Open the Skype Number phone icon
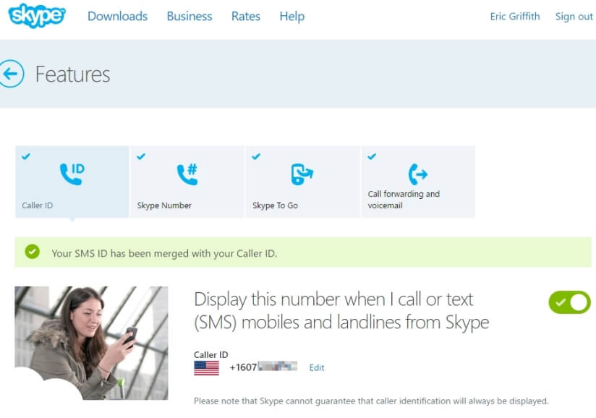Image resolution: width=596 pixels, height=418 pixels. tap(187, 174)
